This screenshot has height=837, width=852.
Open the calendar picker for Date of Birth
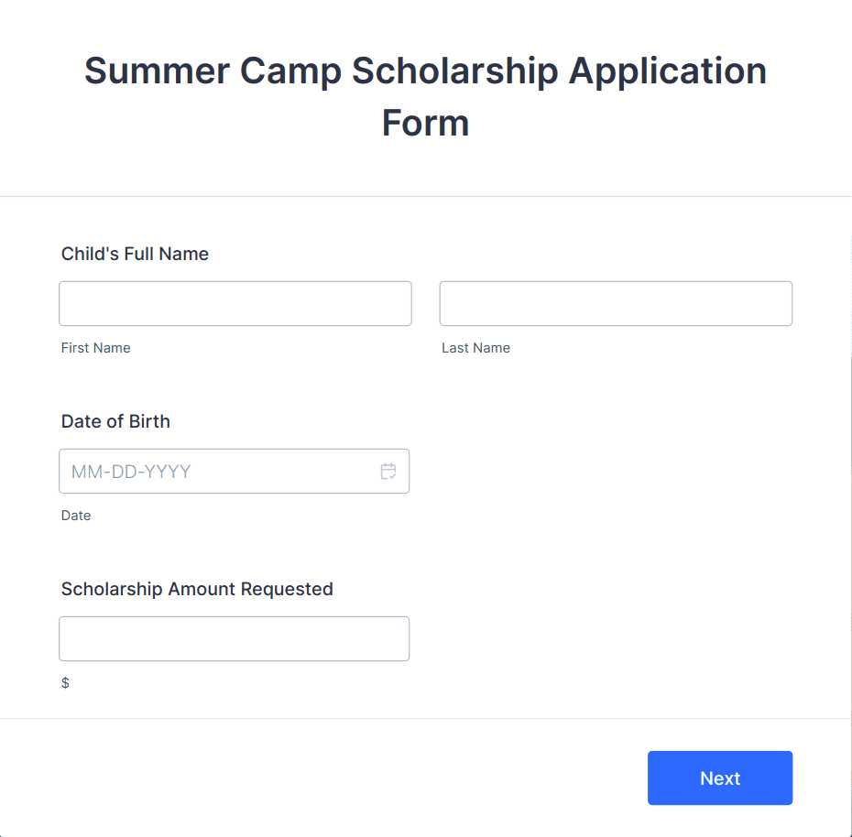pos(388,471)
